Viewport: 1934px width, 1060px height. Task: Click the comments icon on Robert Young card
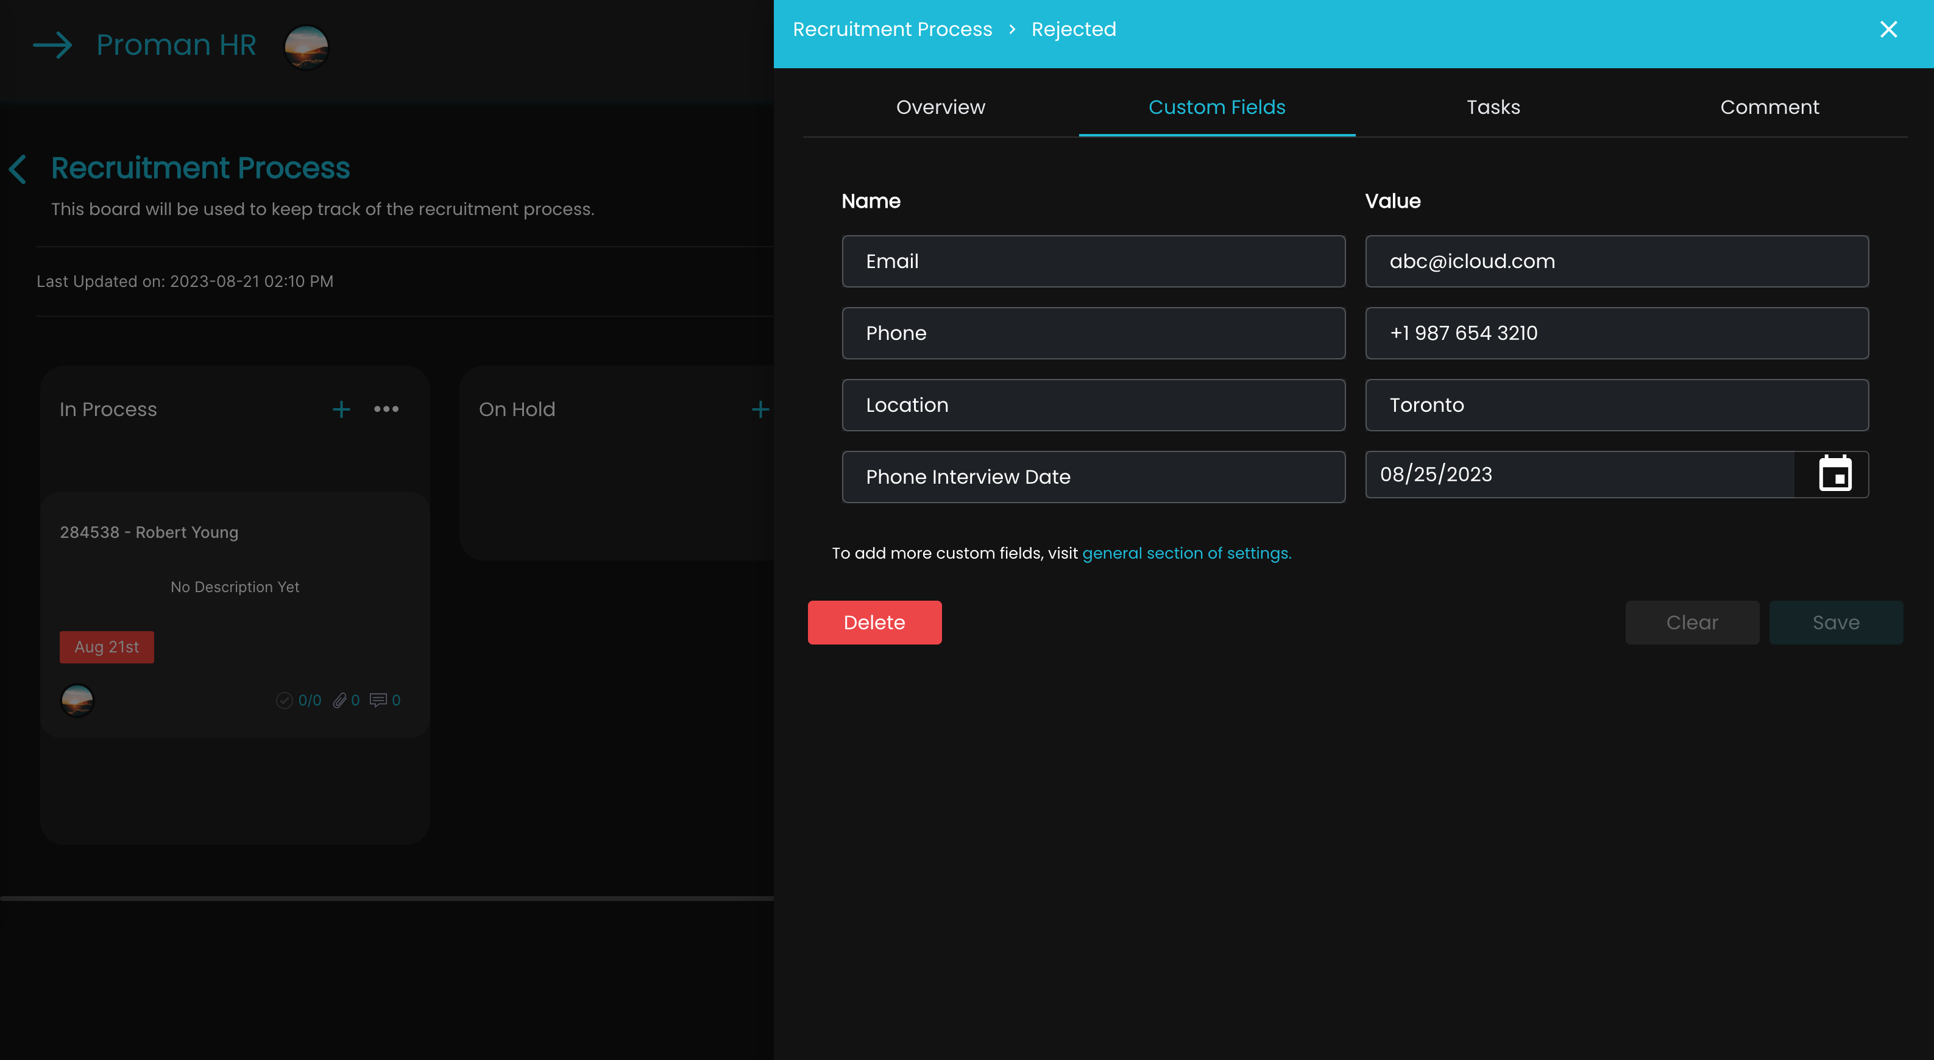[378, 701]
